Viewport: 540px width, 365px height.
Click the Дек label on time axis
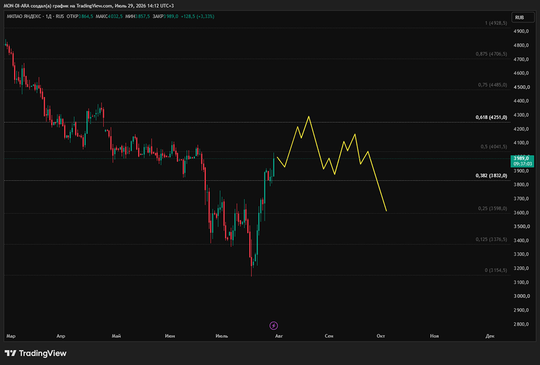tap(490, 336)
